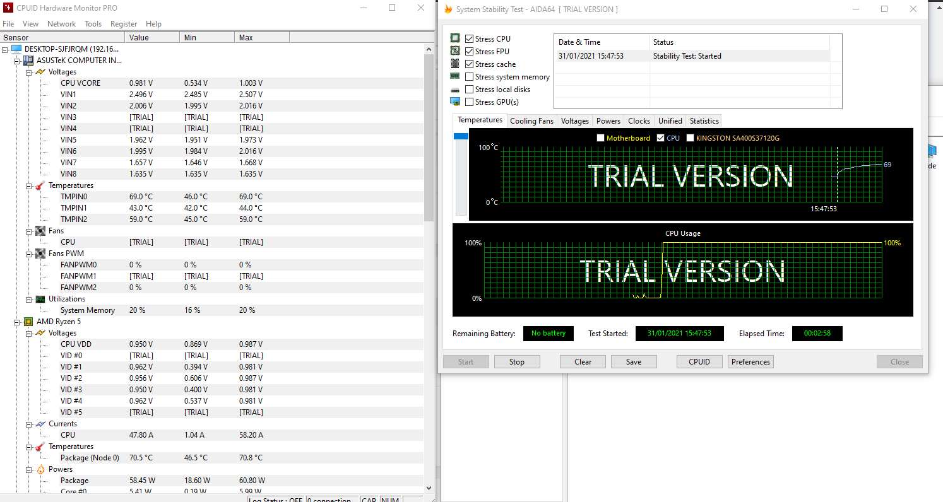This screenshot has width=943, height=502.
Task: Click the CPU chip icon beside Stress CPU
Action: (x=455, y=38)
